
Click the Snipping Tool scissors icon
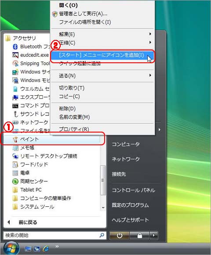(x=15, y=64)
